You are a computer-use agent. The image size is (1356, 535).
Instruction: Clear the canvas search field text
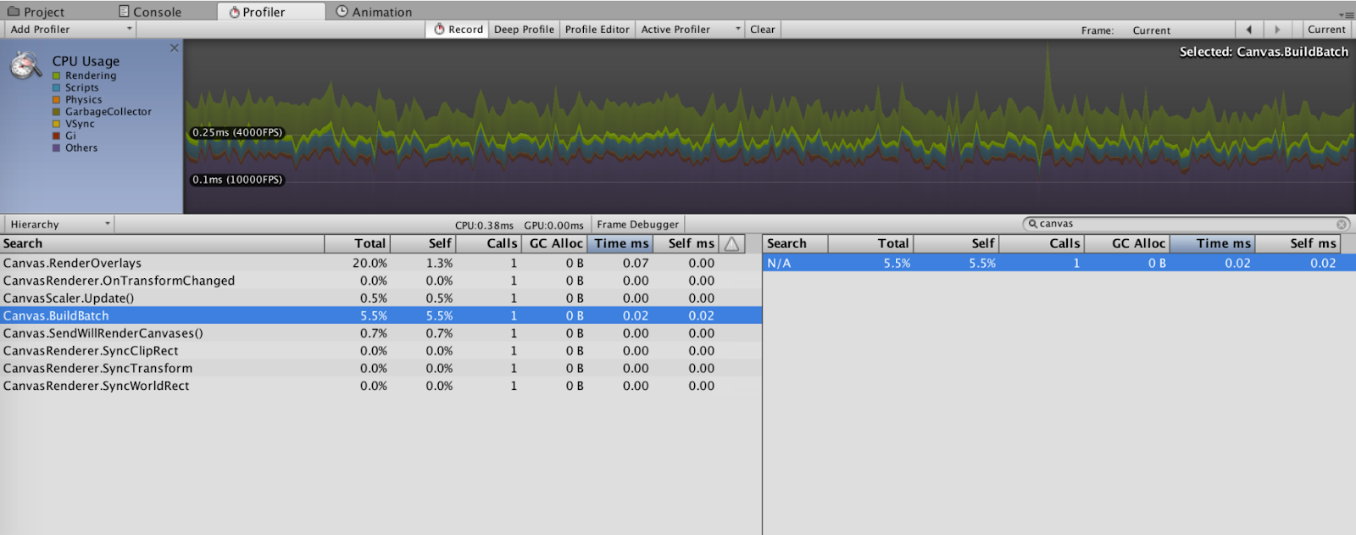click(1342, 225)
